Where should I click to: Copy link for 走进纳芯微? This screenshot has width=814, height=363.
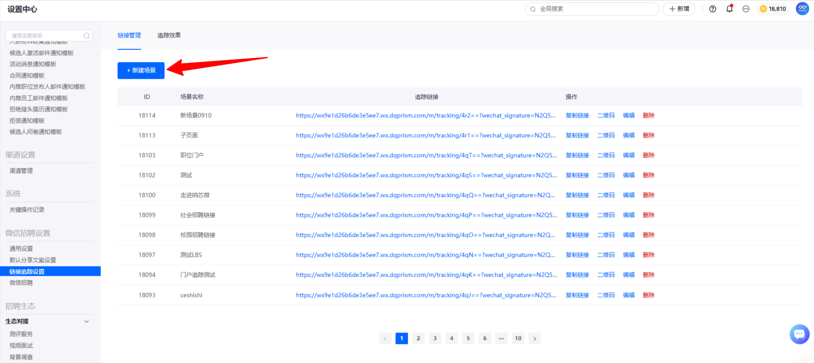[x=577, y=195]
